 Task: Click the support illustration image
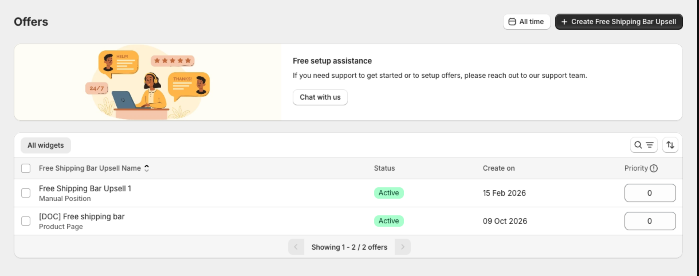(148, 82)
